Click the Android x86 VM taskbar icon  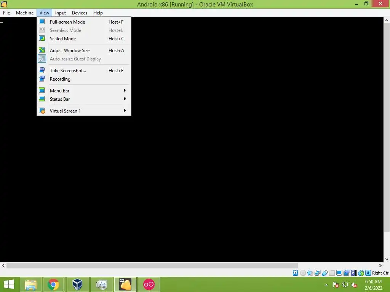click(125, 284)
